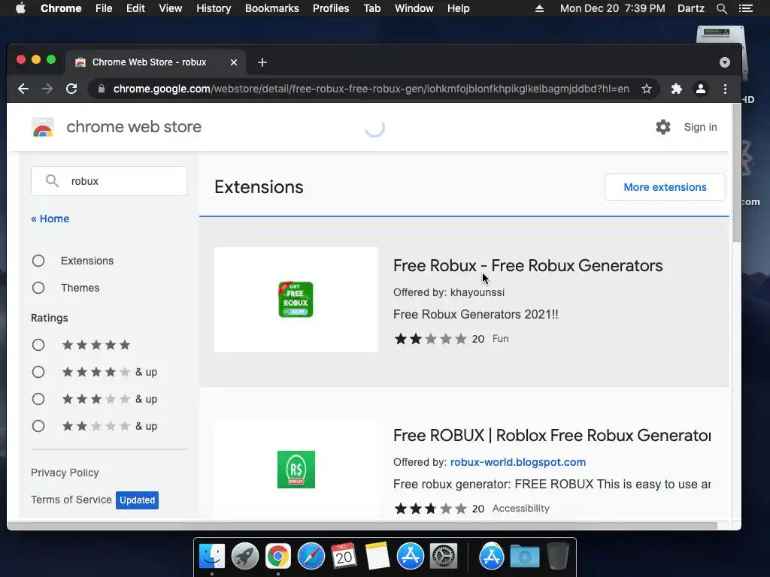Viewport: 770px width, 577px height.
Task: Open Spotlight search in the menu bar
Action: [x=721, y=8]
